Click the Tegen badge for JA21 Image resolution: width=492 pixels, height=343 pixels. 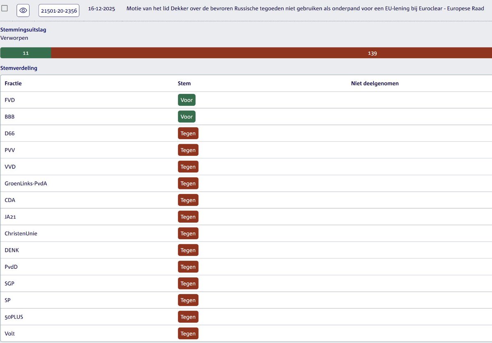coord(188,217)
